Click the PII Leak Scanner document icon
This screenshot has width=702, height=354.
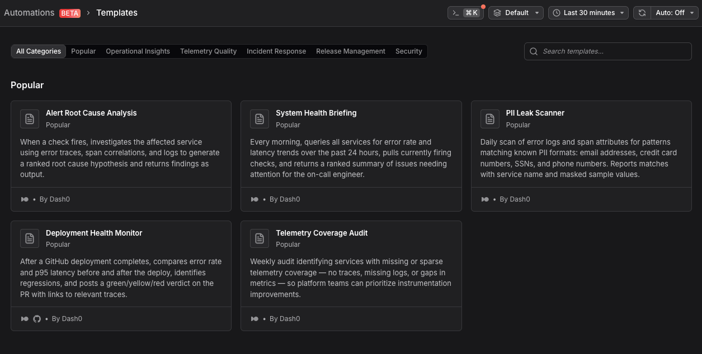coord(490,119)
